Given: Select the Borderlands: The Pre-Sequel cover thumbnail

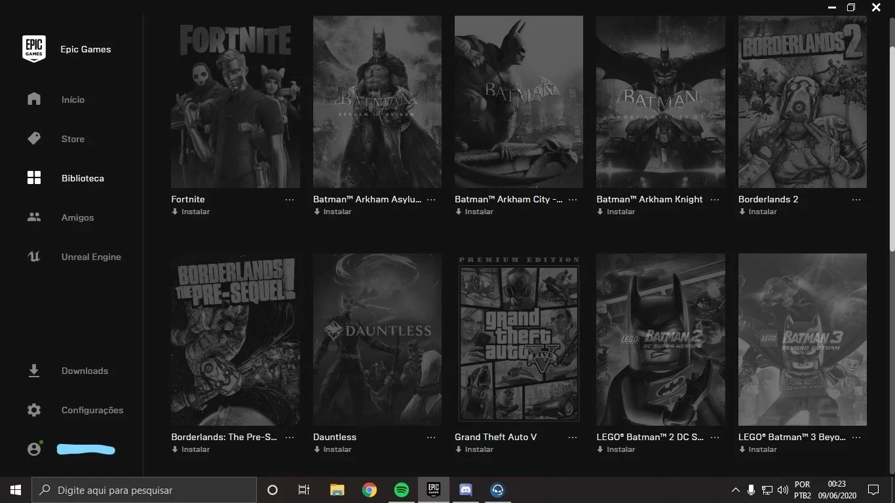Looking at the screenshot, I should (235, 339).
